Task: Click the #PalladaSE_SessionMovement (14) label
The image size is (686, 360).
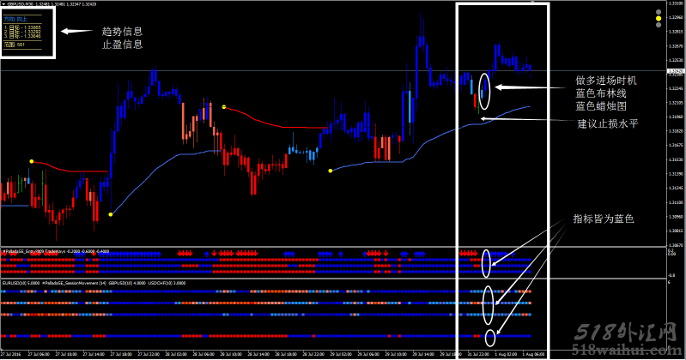Action: [75, 283]
